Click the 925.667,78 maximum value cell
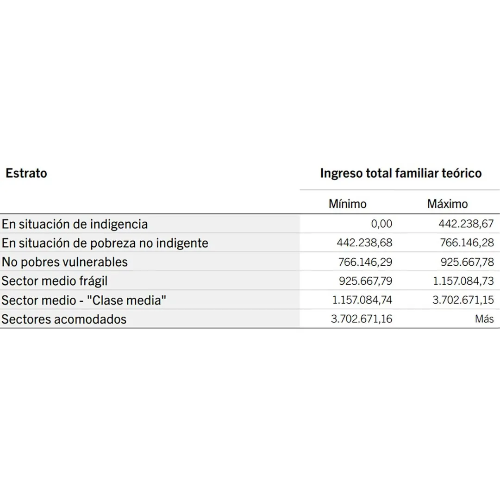The width and height of the screenshot is (500, 500). point(467,262)
